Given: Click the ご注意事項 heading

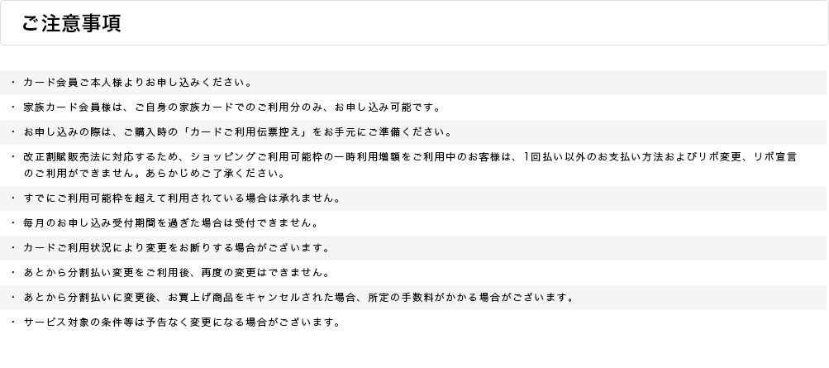Looking at the screenshot, I should tap(71, 23).
